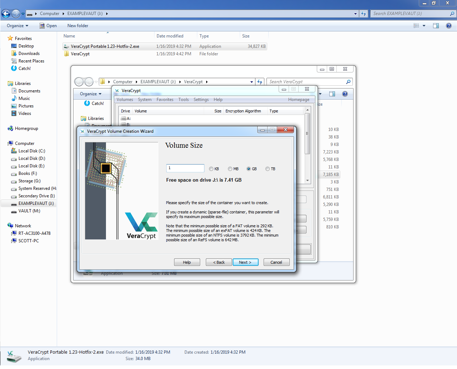
Task: Click the Back navigation arrow in main Explorer
Action: coord(6,14)
